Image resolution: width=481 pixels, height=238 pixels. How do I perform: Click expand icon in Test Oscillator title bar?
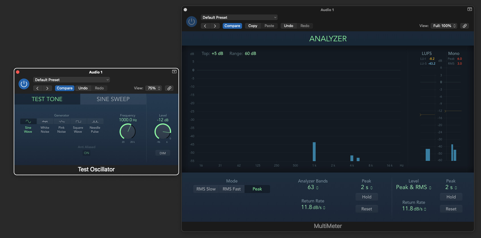(x=174, y=72)
